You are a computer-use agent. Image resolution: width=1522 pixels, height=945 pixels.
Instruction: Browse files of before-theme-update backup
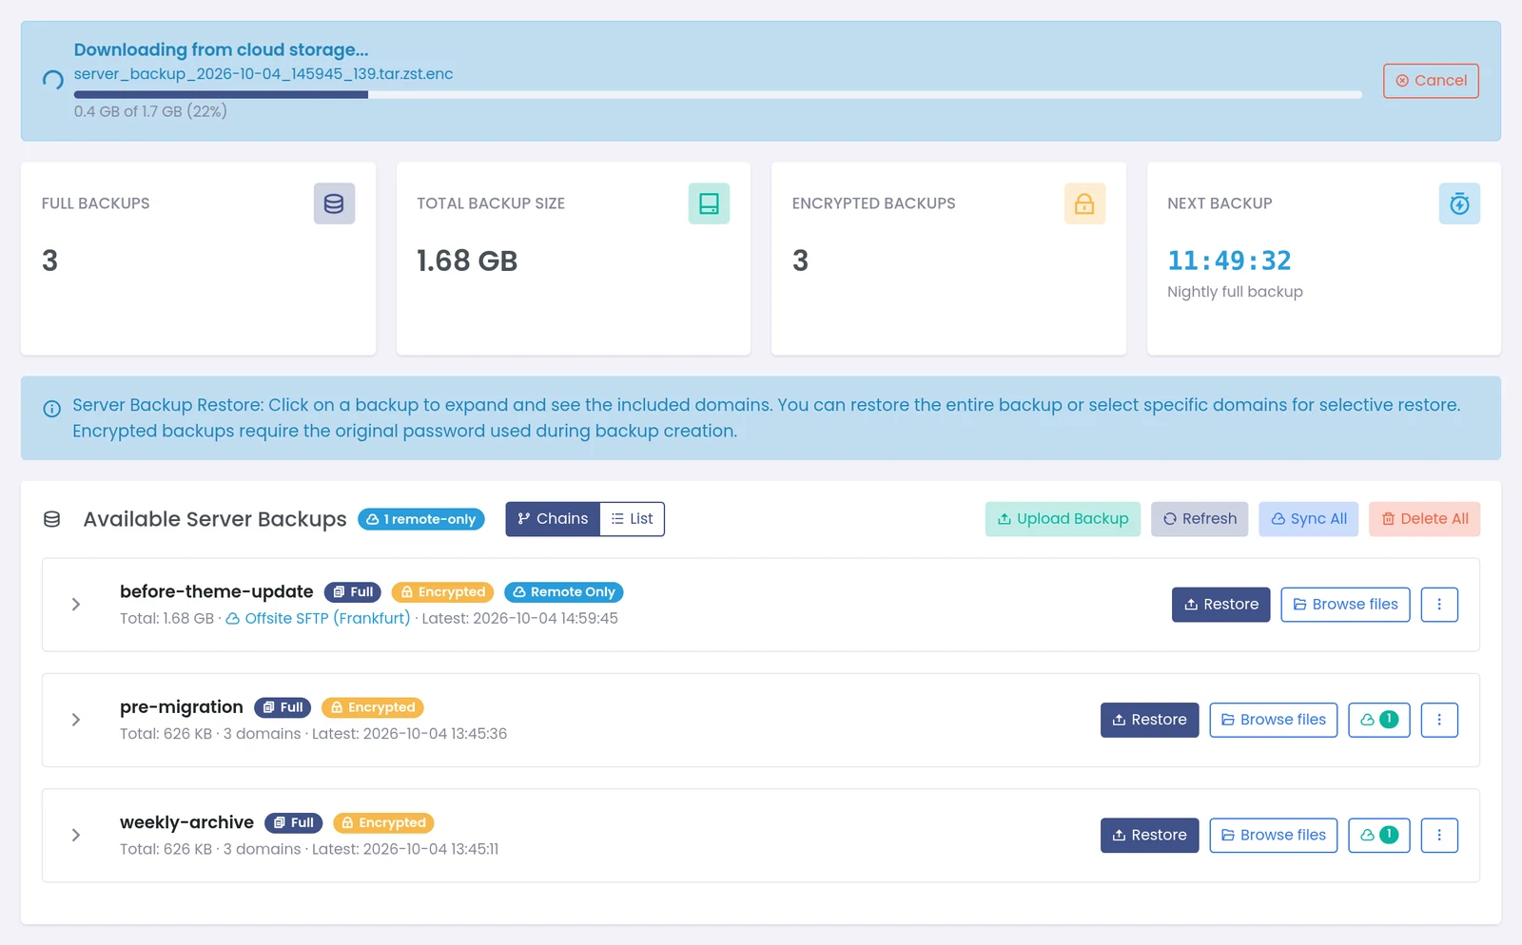click(1345, 605)
